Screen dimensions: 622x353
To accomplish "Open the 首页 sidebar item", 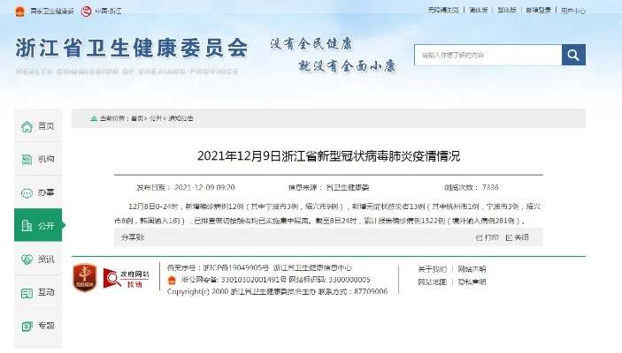I will click(38, 126).
